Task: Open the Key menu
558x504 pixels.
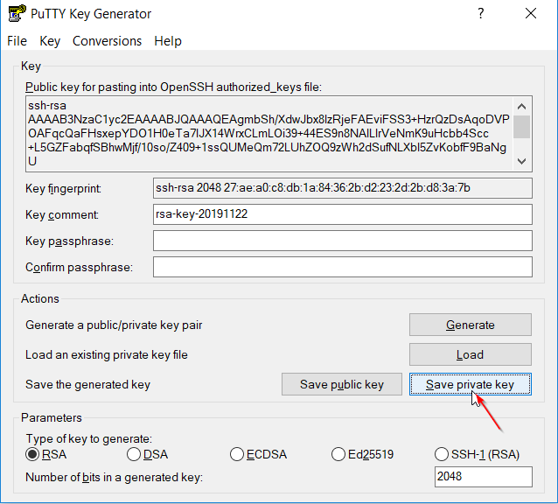Action: click(50, 41)
